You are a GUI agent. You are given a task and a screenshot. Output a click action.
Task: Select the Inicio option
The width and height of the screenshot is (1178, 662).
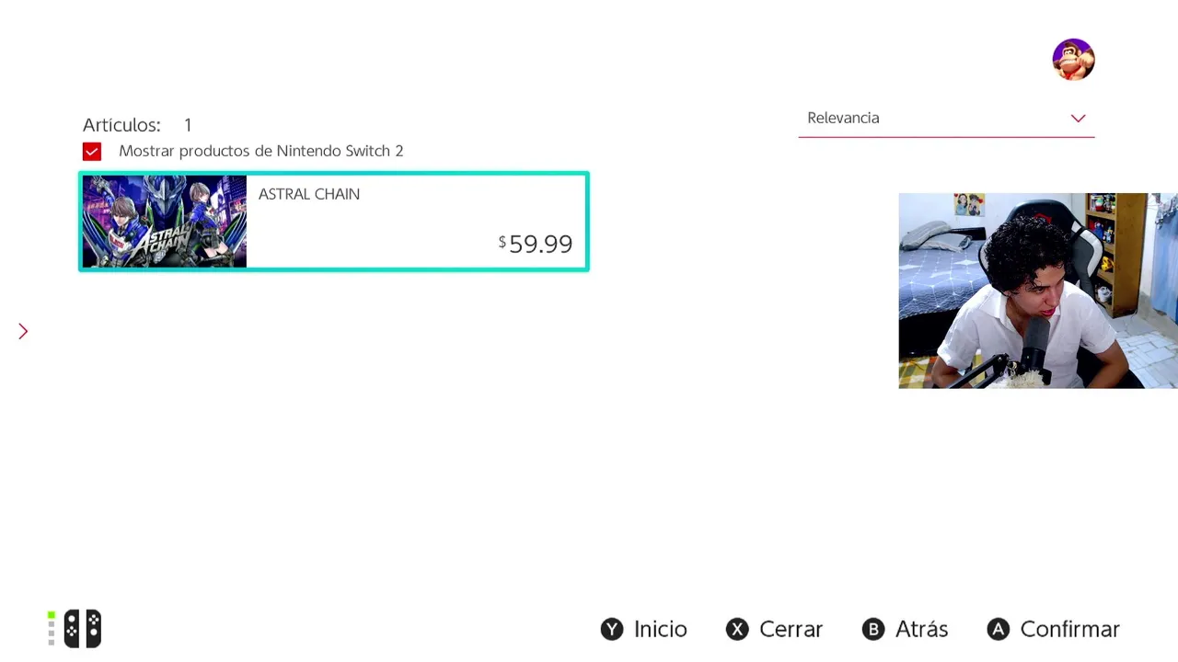[644, 629]
